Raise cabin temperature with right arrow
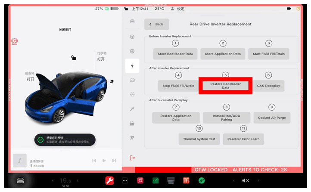The image size is (311, 192). (x=78, y=180)
